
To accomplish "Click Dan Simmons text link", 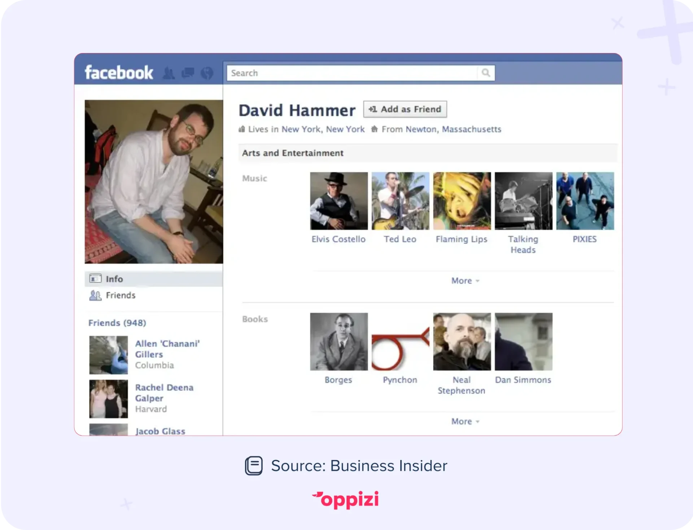I will click(523, 380).
